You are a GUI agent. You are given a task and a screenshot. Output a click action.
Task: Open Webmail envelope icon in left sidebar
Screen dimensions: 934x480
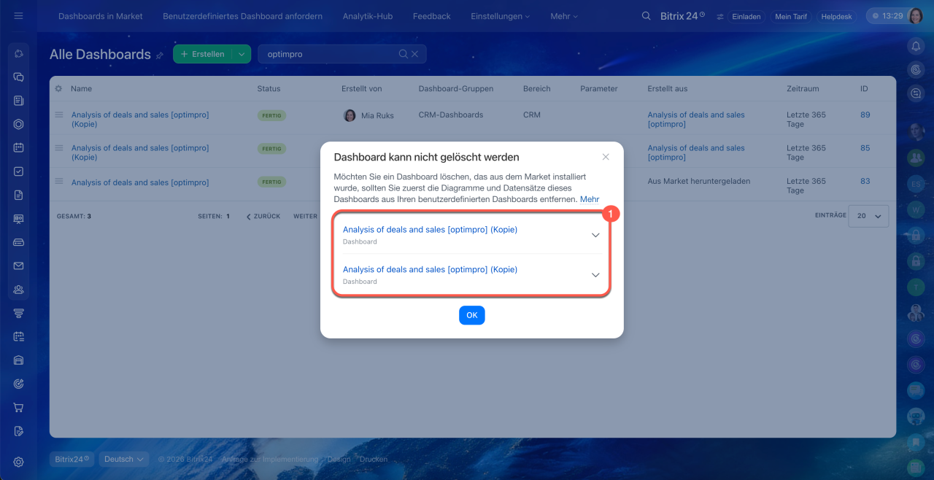(19, 266)
